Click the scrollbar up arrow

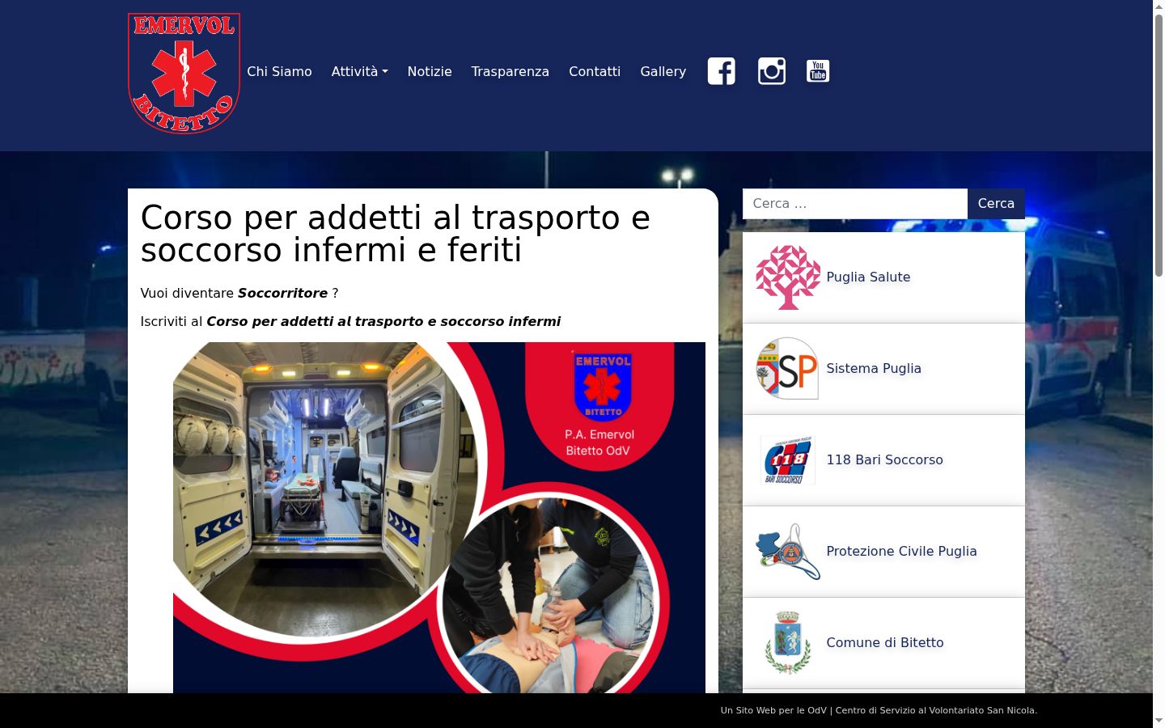(x=1159, y=6)
